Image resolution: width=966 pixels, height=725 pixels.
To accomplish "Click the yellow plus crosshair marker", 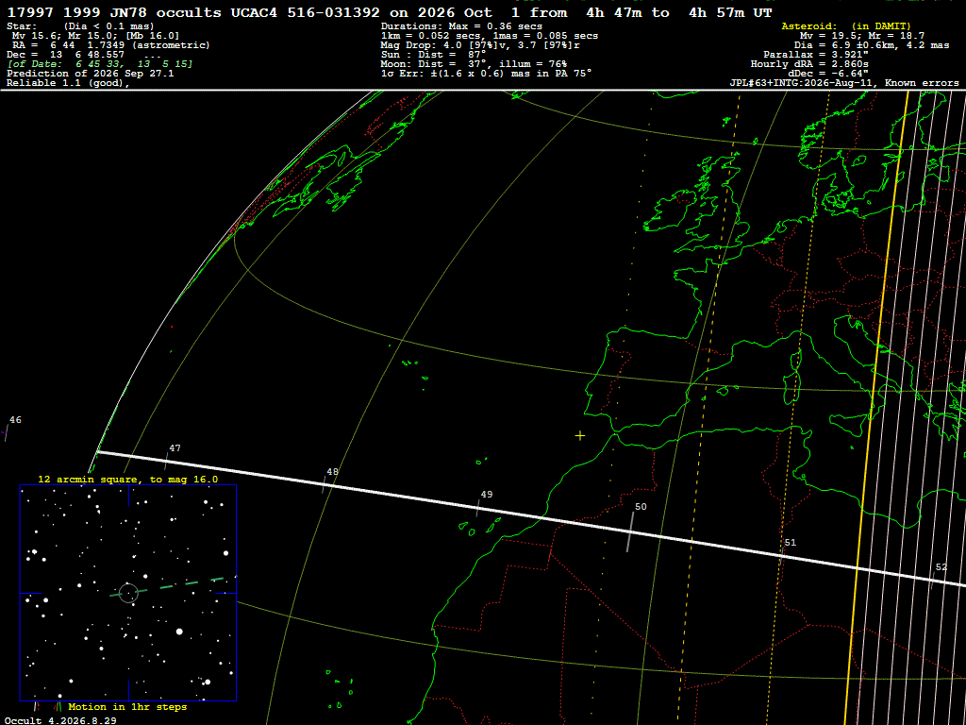I will pyautogui.click(x=580, y=436).
